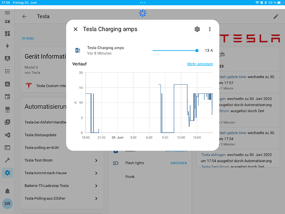
Task: Open three-dot overflow menu in dialog
Action: [210, 29]
